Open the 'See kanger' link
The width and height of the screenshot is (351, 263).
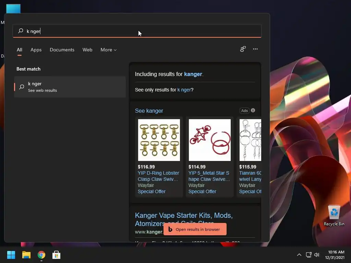pos(149,111)
